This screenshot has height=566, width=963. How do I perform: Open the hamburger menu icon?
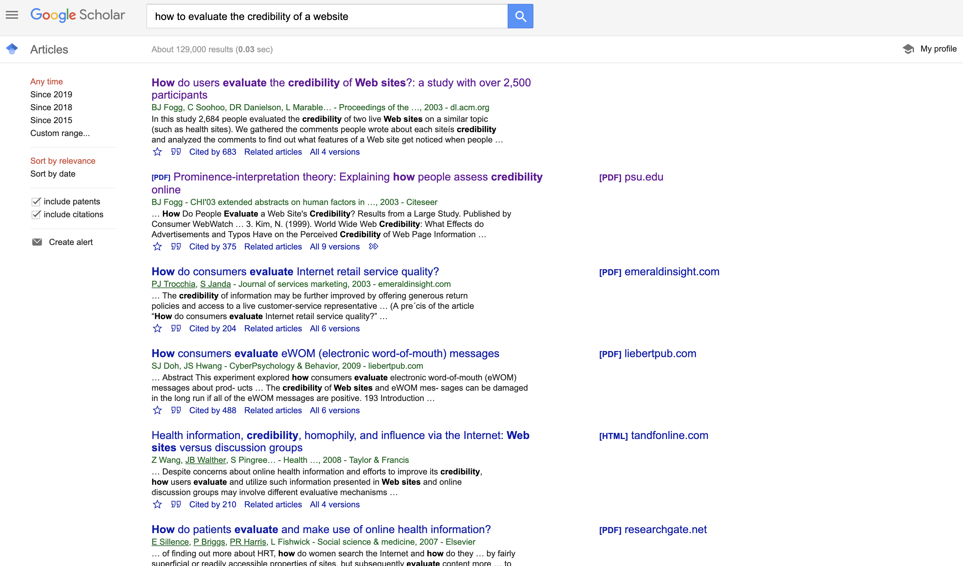(12, 15)
